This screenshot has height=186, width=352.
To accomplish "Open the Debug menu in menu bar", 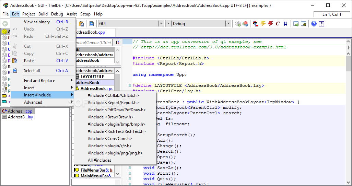I will (x=57, y=14).
